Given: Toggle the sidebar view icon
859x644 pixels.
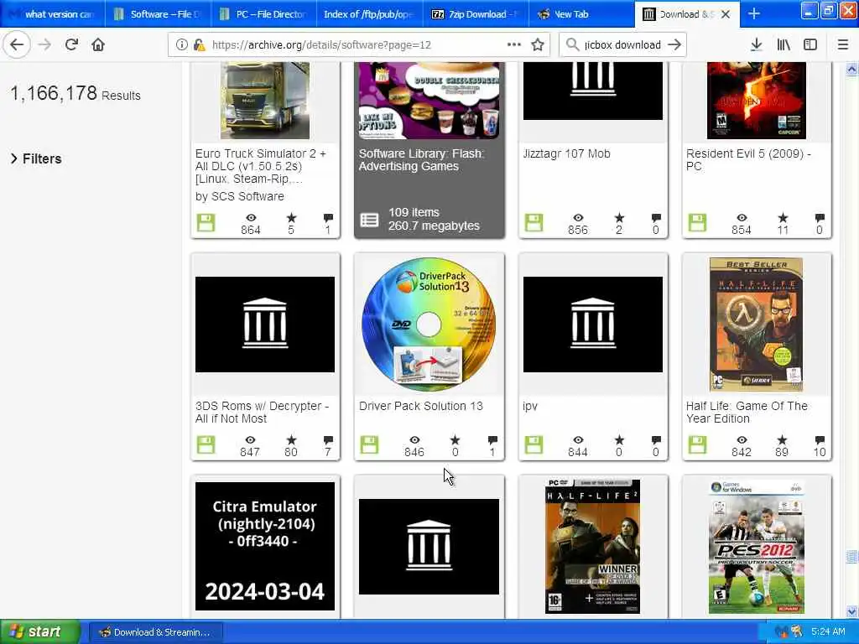Looking at the screenshot, I should click(810, 45).
